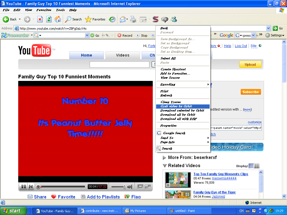Switch to grid view in Related Videos display
This screenshot has width=287, height=215.
[256, 166]
